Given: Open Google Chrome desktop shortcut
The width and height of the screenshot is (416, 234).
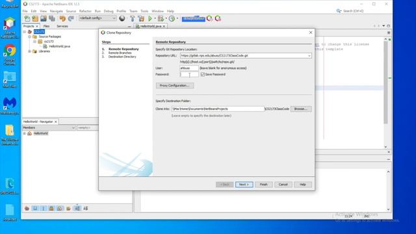Looking at the screenshot, I should coord(10,55).
